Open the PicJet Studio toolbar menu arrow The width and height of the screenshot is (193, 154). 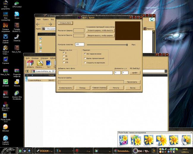191,133
